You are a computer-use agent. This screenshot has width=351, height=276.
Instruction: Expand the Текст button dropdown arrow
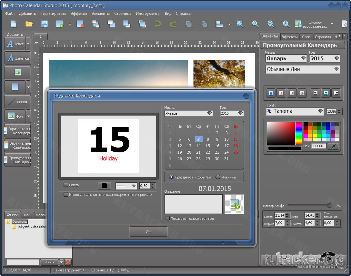pyautogui.click(x=28, y=44)
